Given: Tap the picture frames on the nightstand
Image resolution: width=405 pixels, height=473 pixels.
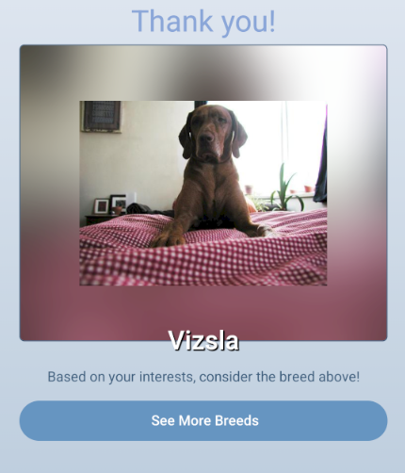Looking at the screenshot, I should click(x=109, y=204).
